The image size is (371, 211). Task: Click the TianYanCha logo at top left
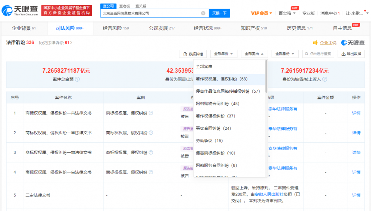(20, 11)
